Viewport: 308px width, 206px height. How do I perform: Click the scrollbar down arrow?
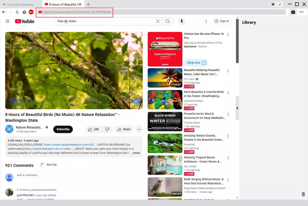tap(237, 198)
